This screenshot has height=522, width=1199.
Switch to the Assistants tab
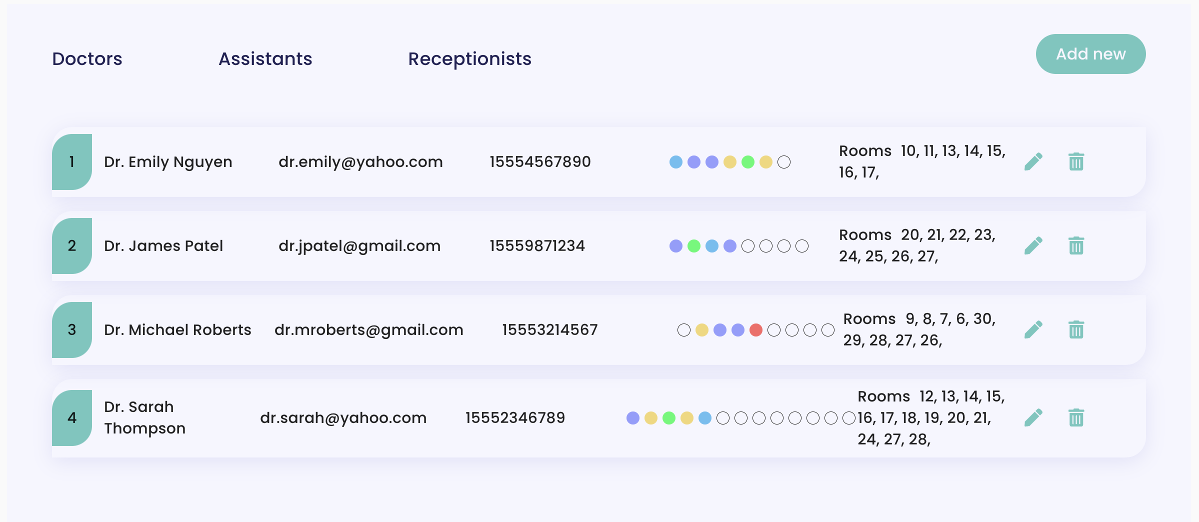[265, 59]
